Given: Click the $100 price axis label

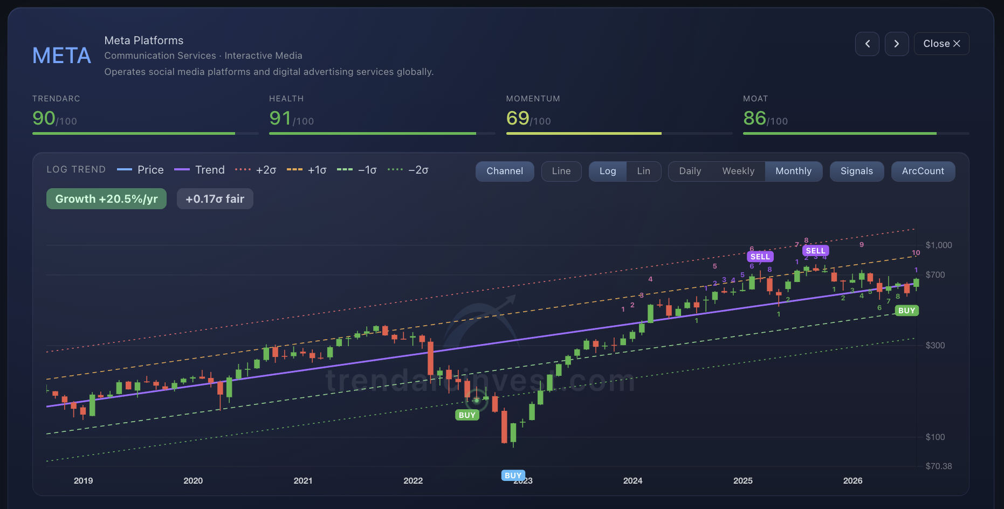Looking at the screenshot, I should [935, 437].
